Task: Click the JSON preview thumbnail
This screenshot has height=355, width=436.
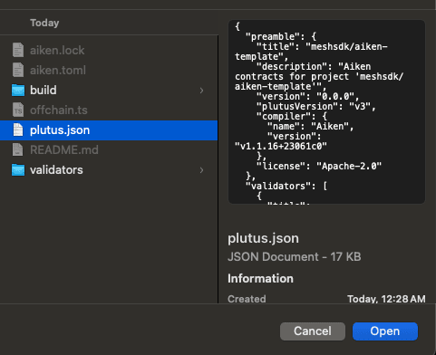Action: pos(326,112)
